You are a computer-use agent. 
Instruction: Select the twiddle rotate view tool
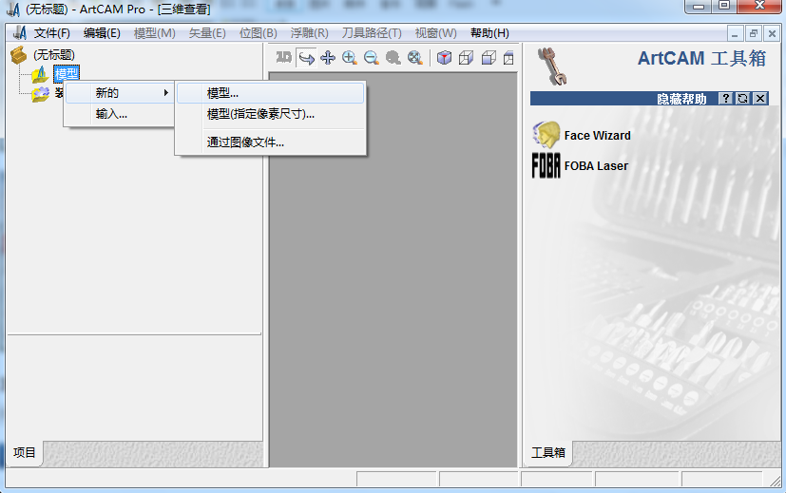pyautogui.click(x=306, y=58)
